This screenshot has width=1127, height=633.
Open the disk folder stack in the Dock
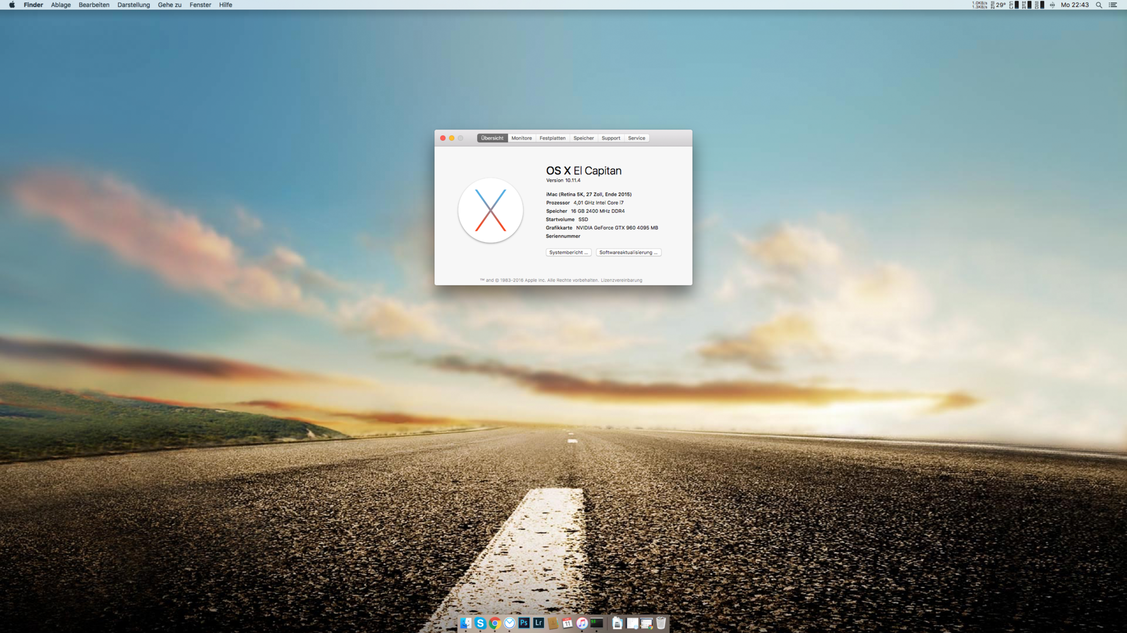click(x=618, y=623)
